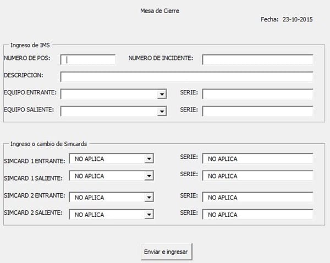Focus the NUMERO DE POS field
The width and height of the screenshot is (330, 263).
(x=88, y=59)
